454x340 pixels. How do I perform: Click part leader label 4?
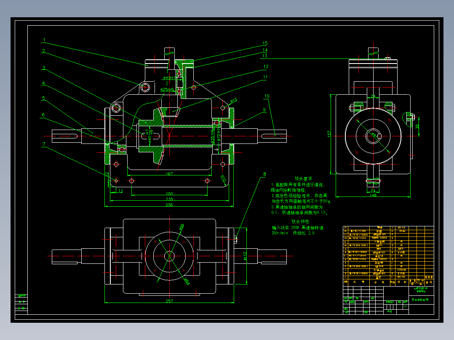43,83
